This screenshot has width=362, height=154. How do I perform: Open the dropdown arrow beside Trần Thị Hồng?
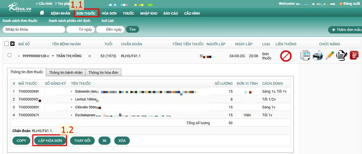point(53,56)
